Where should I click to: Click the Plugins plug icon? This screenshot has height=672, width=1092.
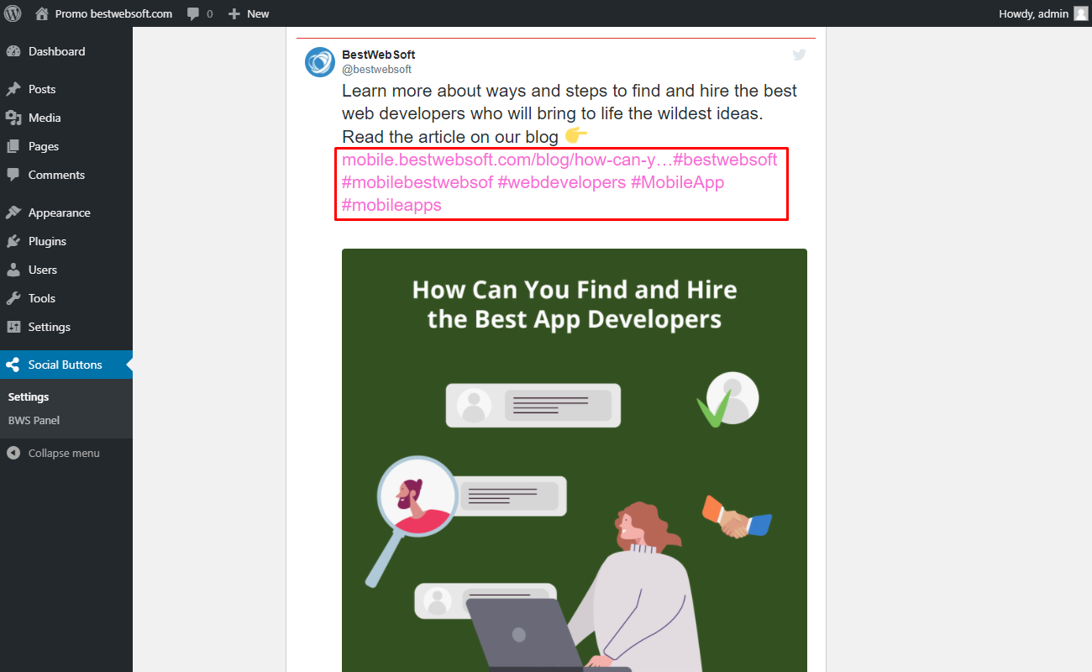click(13, 241)
